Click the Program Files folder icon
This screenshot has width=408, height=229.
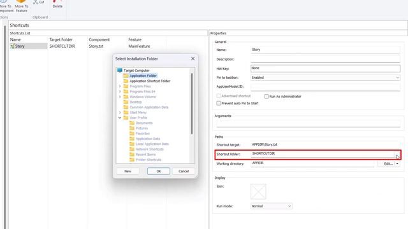click(x=126, y=87)
